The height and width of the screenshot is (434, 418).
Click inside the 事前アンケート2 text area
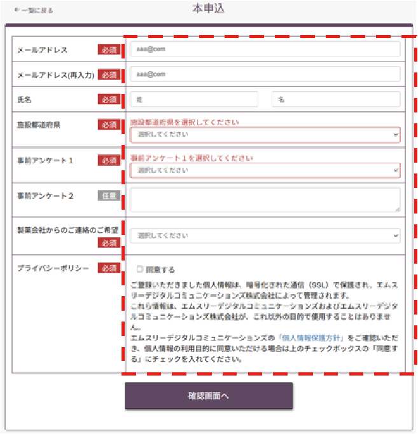(265, 200)
